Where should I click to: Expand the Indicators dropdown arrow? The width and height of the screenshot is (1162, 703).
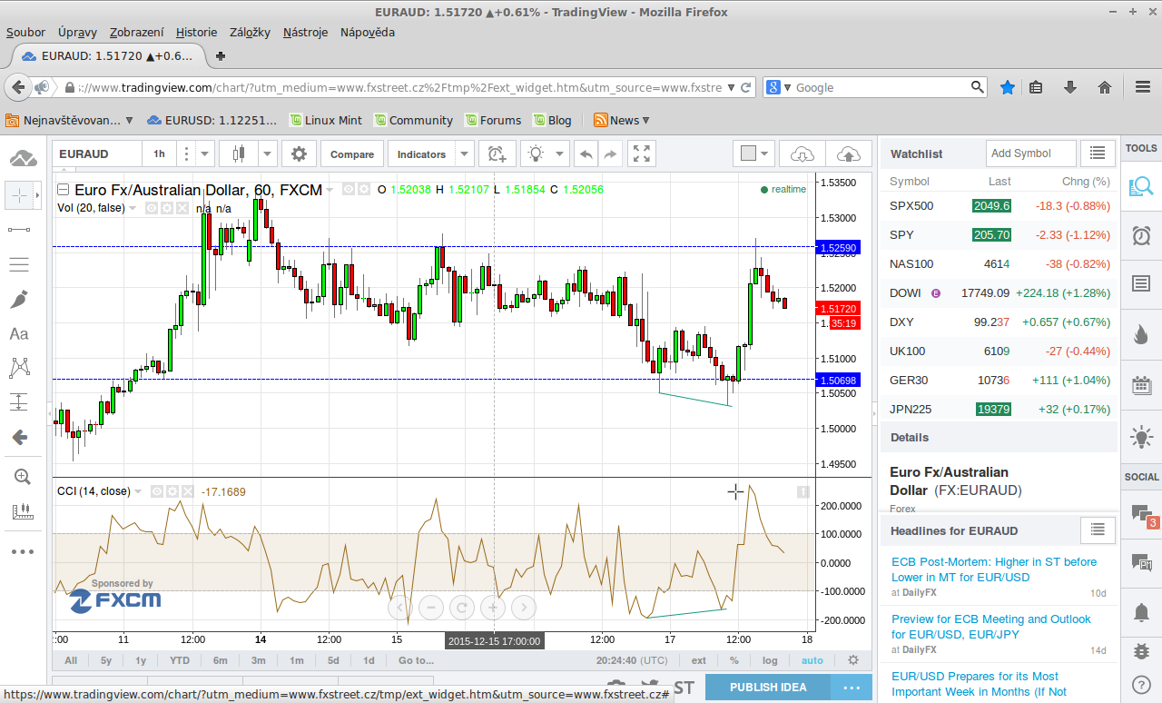tap(464, 153)
